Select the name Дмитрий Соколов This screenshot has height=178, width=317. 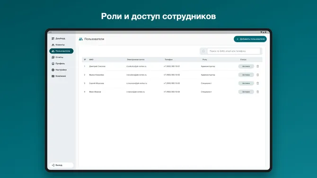click(x=97, y=66)
